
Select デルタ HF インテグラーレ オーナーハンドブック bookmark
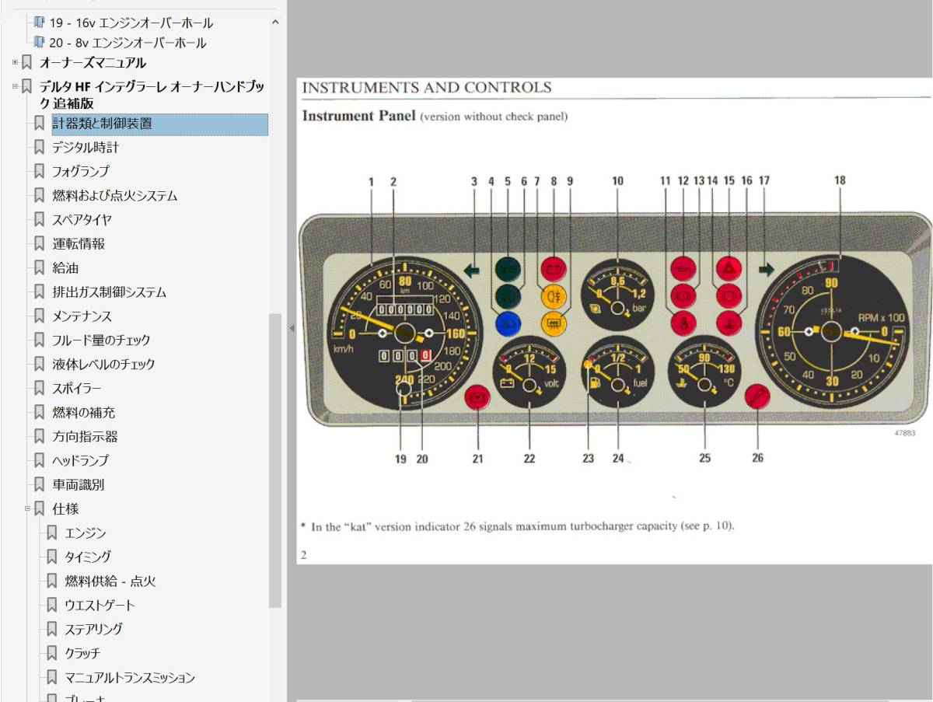point(152,94)
